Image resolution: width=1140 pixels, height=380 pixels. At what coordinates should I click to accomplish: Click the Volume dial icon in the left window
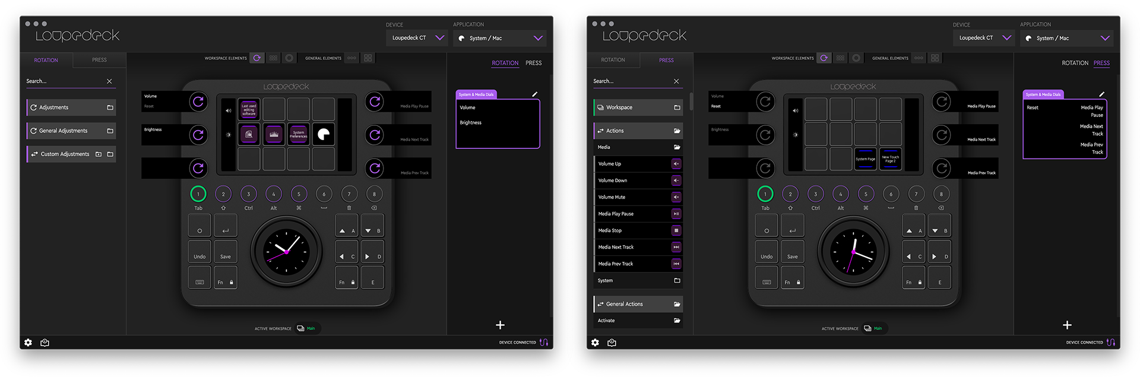pos(198,102)
